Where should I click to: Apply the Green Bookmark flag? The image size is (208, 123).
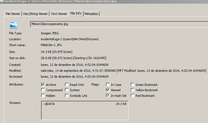click(x=132, y=85)
